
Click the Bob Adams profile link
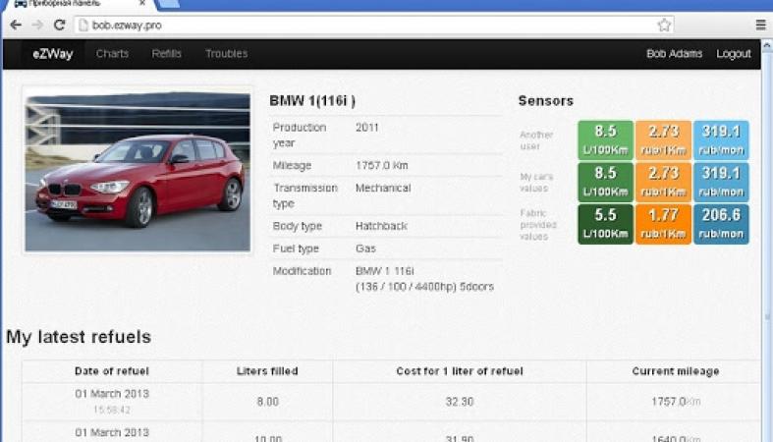click(674, 54)
